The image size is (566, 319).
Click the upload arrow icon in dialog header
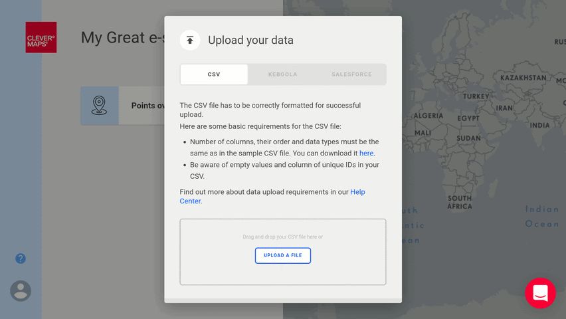[x=190, y=40]
